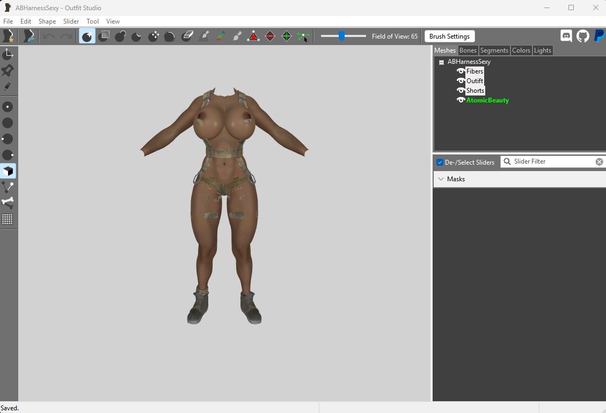Toggle the plain dark circle edit-mode icon
Viewport: 606px width, 413px height.
(x=8, y=123)
